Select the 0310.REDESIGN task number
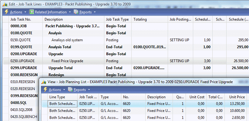 [x=22, y=82]
